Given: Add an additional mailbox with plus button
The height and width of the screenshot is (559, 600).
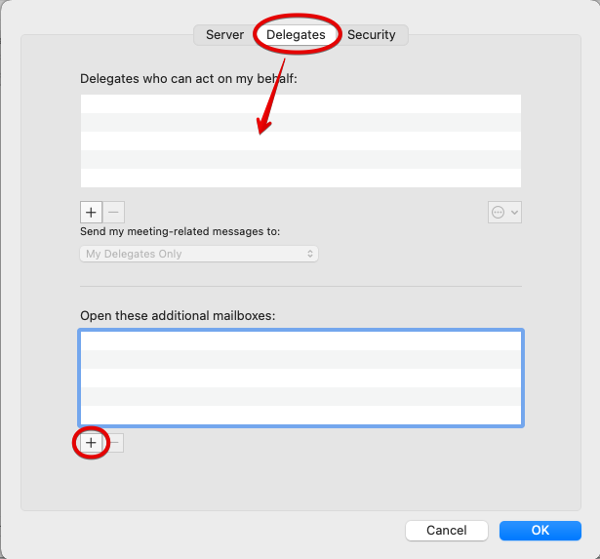Looking at the screenshot, I should pos(91,443).
